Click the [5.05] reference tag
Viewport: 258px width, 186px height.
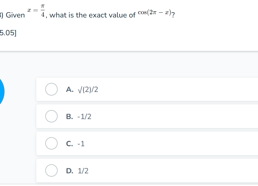[x=8, y=33]
